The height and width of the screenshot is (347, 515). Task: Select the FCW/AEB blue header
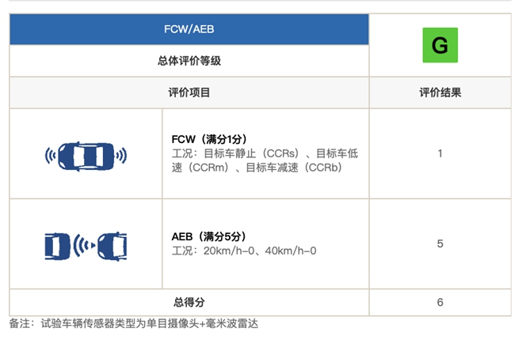189,29
